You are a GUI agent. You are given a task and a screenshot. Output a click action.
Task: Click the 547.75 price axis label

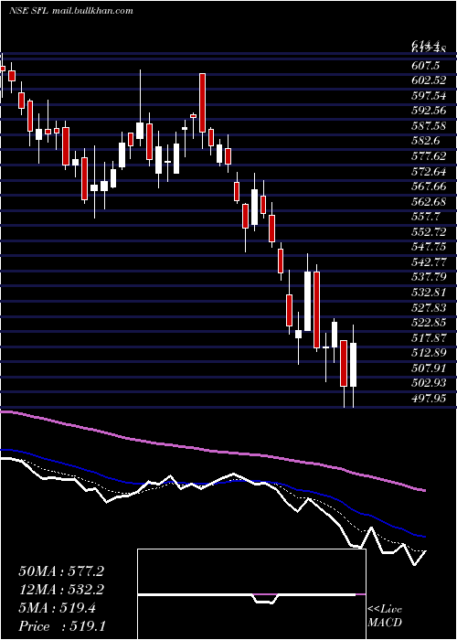[429, 248]
